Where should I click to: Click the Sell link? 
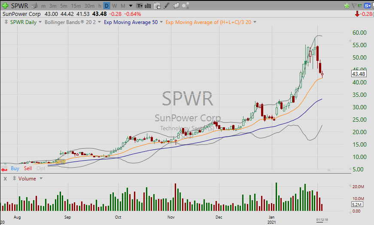(x=27, y=168)
